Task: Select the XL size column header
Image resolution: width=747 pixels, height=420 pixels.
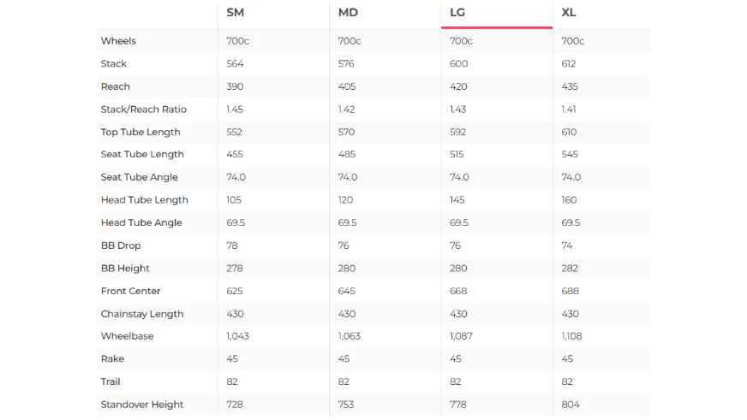Action: tap(568, 12)
